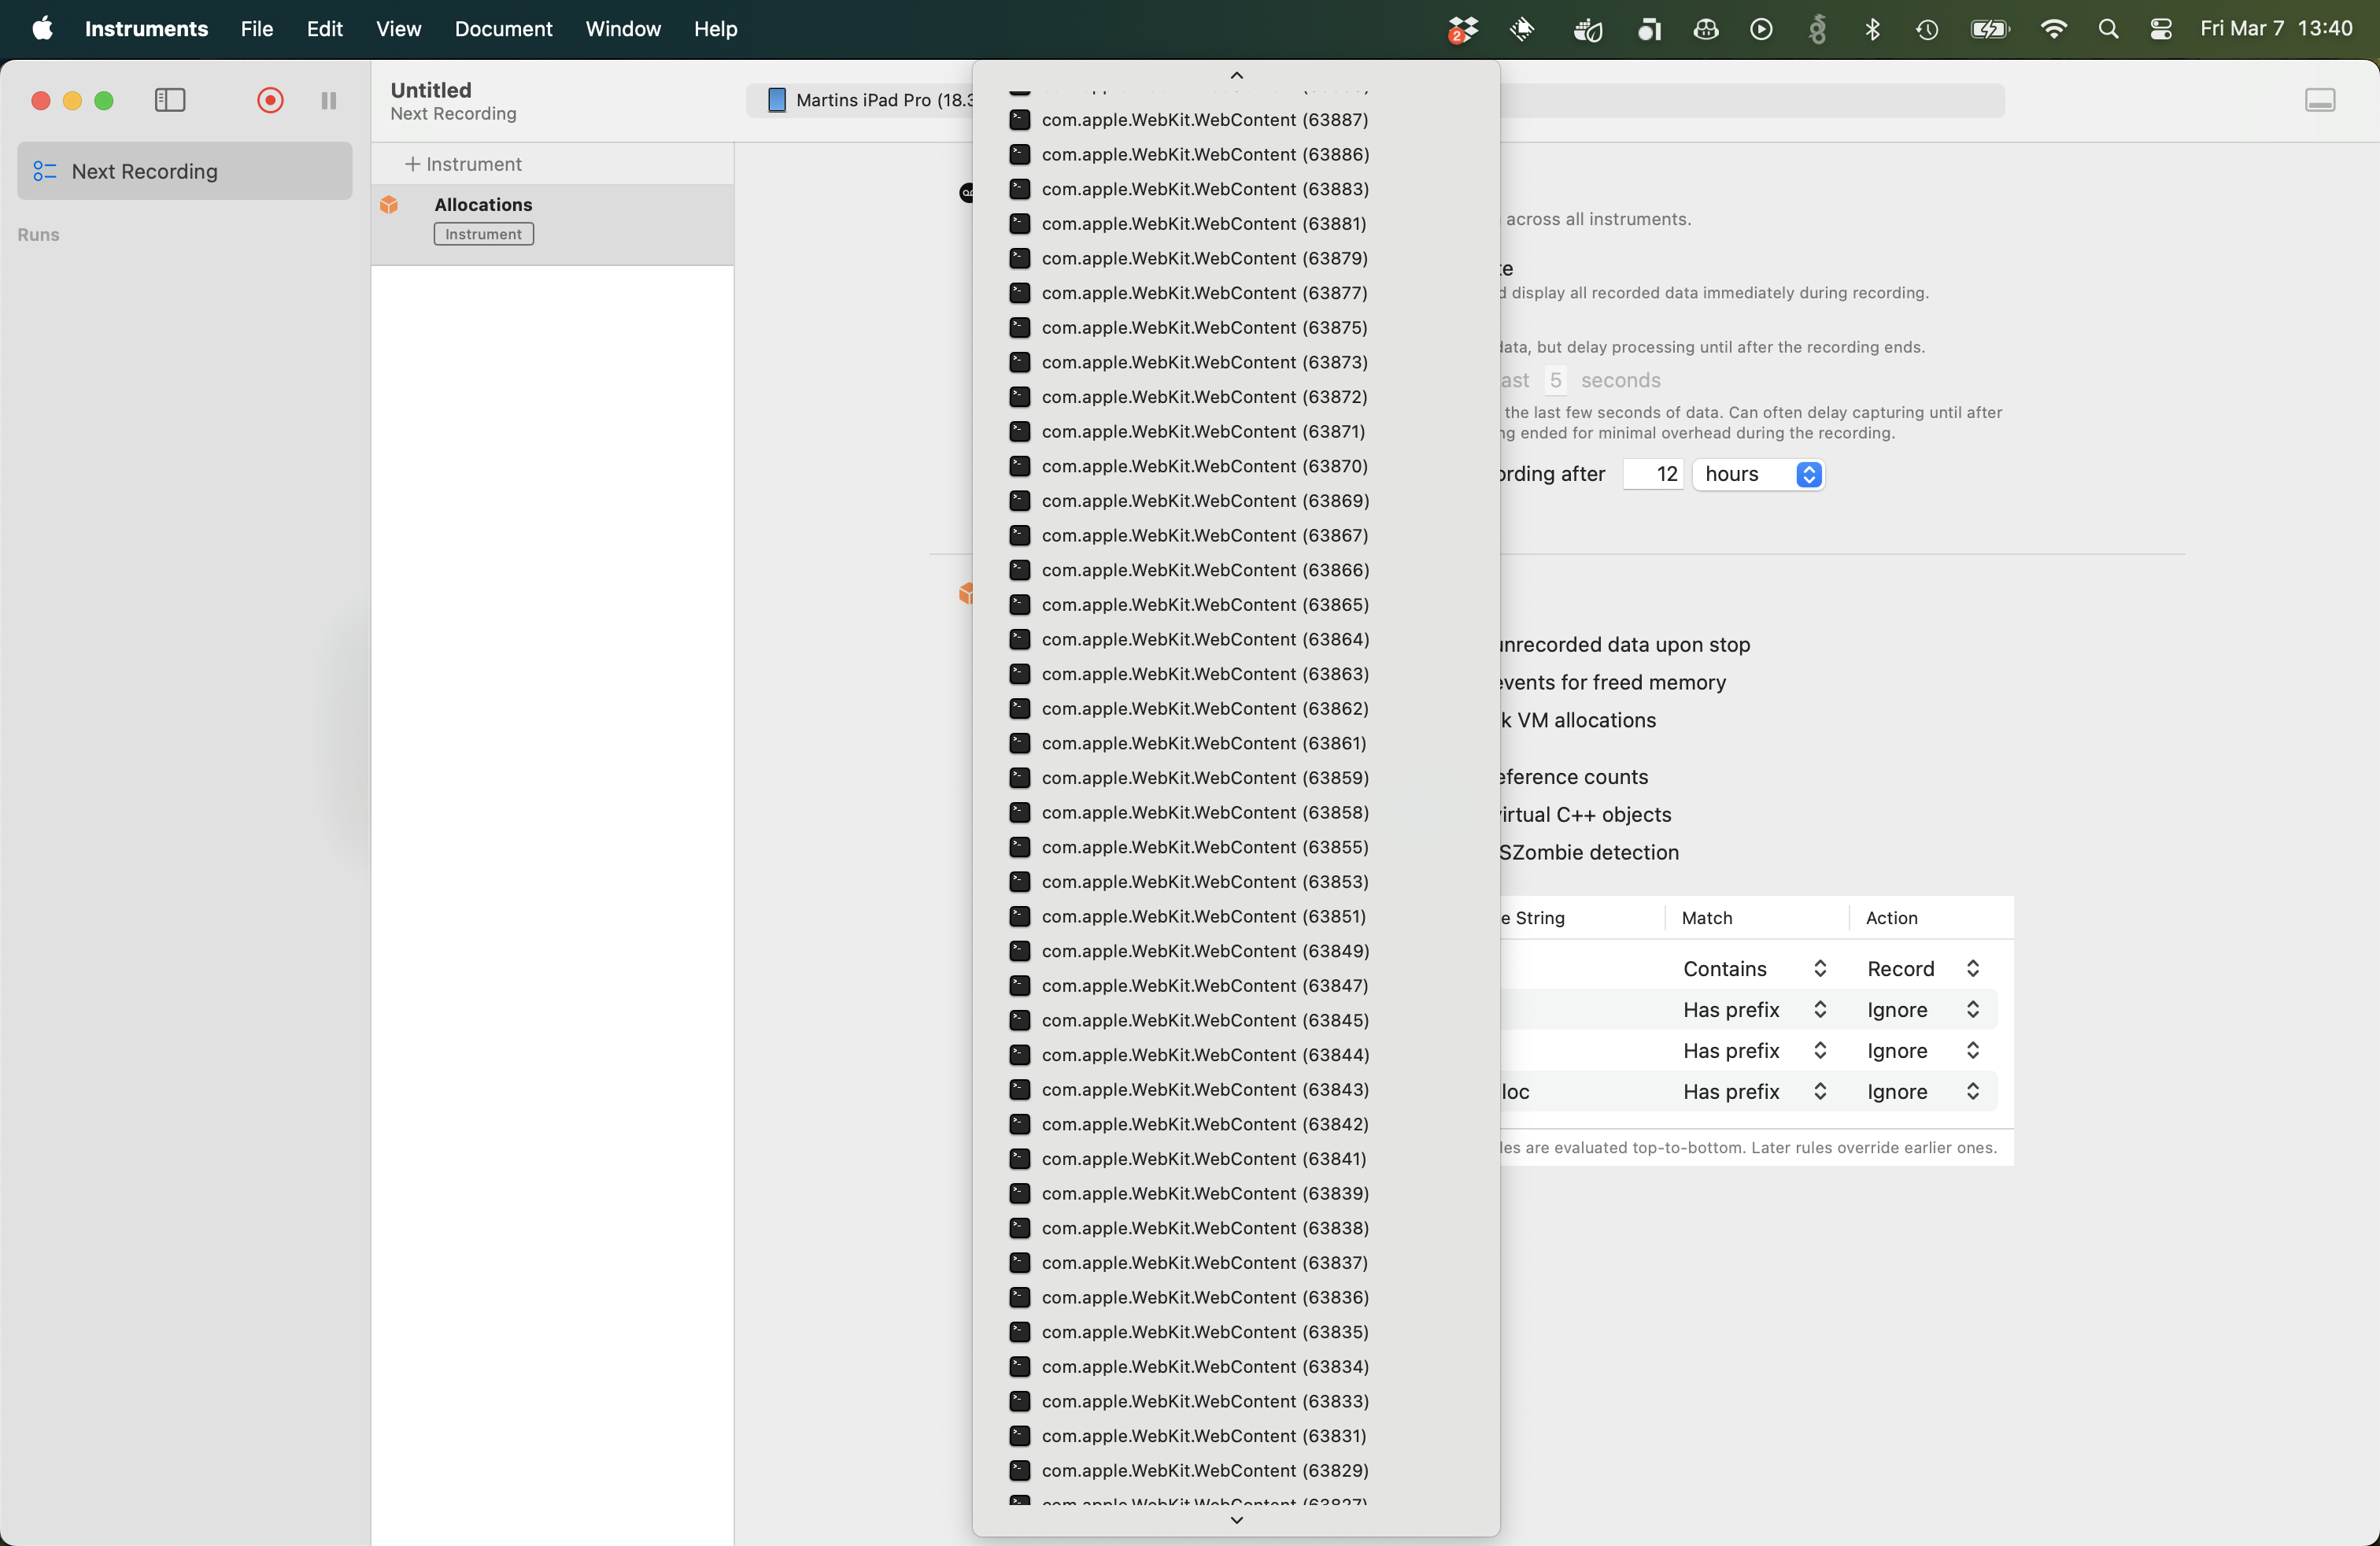The image size is (2380, 1546).
Task: Open Spotlight search in menu bar
Action: (2108, 29)
